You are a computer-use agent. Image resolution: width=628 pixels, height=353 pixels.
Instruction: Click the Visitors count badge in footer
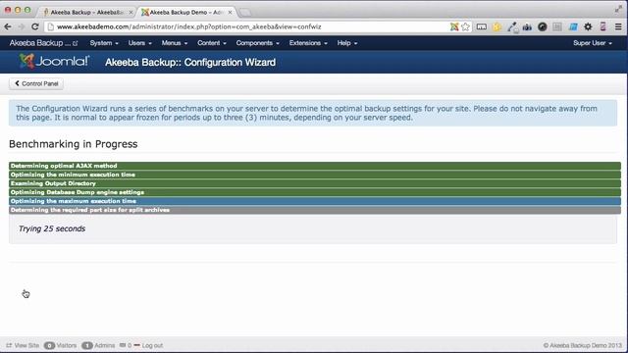[x=49, y=345]
